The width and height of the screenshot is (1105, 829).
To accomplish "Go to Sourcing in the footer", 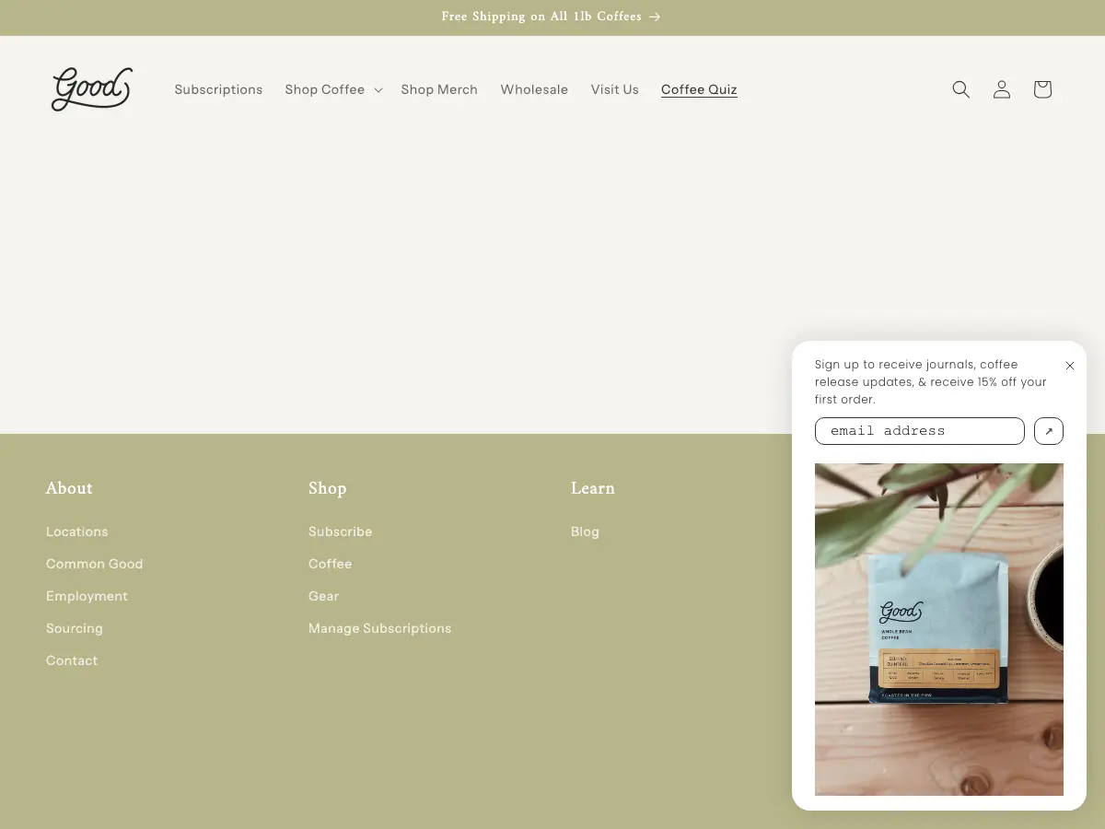I will 75,628.
